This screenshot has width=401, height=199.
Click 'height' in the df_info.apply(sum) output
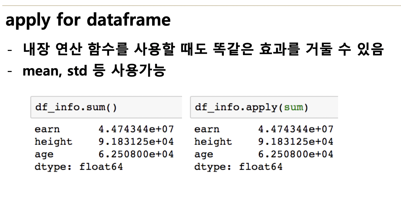pyautogui.click(x=213, y=142)
